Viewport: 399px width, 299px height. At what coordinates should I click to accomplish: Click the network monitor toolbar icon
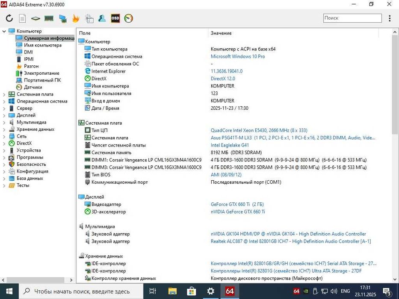(62, 18)
